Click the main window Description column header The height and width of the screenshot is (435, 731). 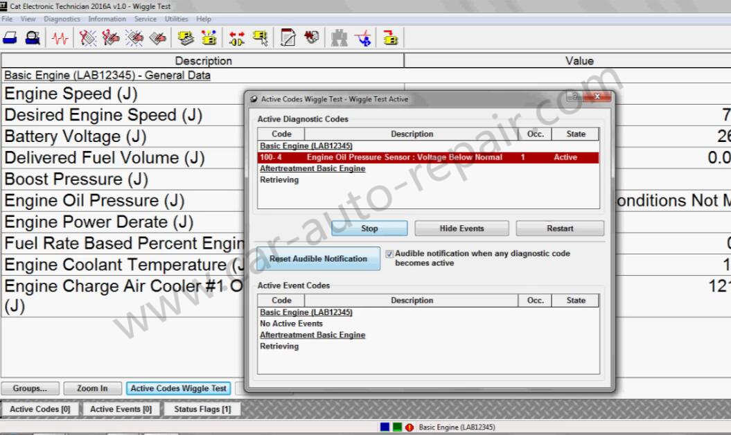click(x=203, y=61)
